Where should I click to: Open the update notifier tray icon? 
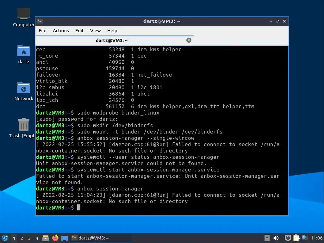click(x=304, y=238)
